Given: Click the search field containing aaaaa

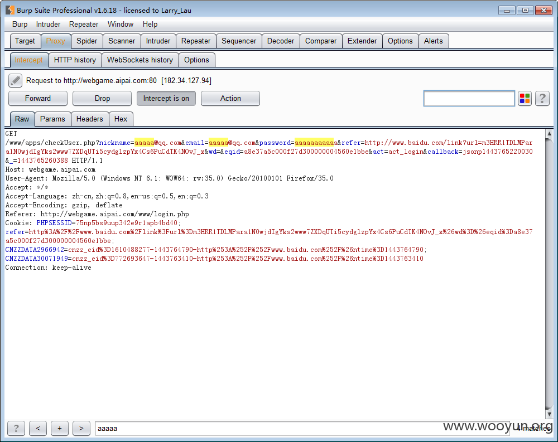Looking at the screenshot, I should (302, 428).
